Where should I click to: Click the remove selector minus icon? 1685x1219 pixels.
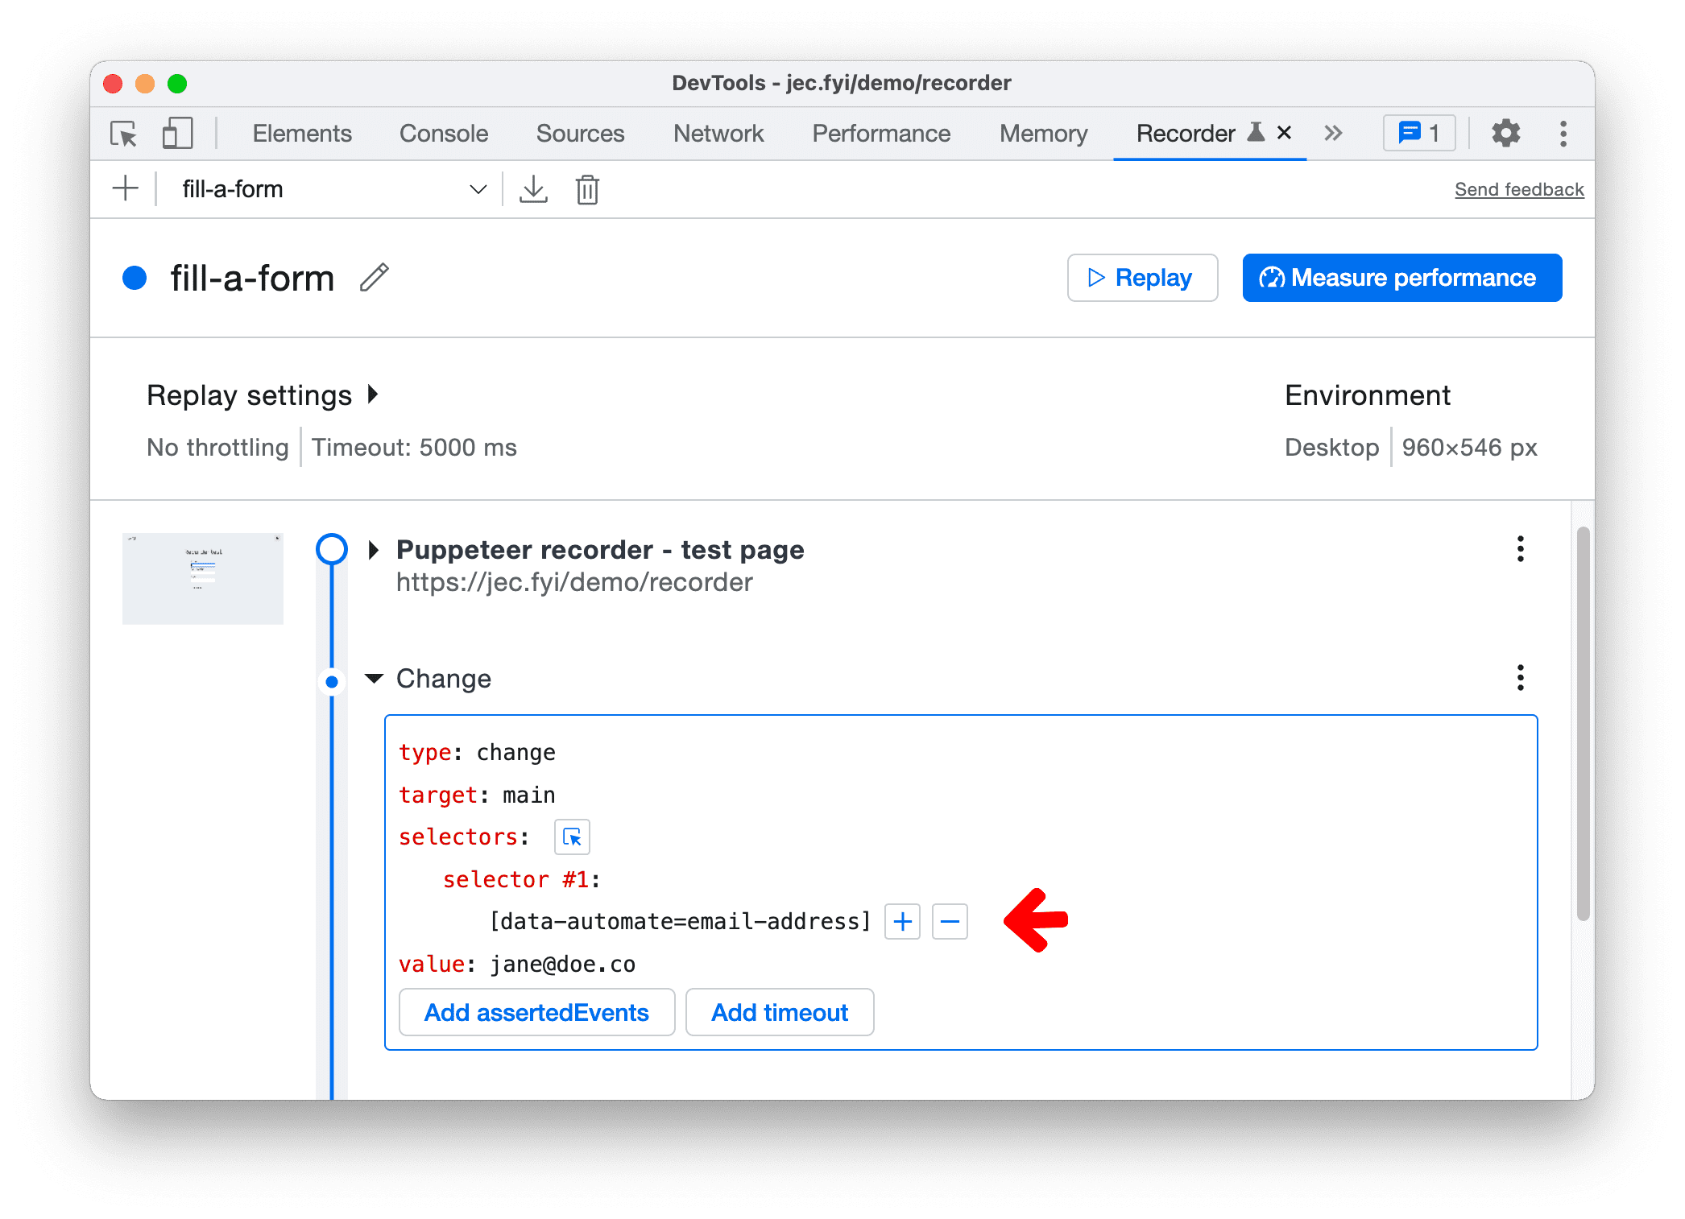(950, 922)
